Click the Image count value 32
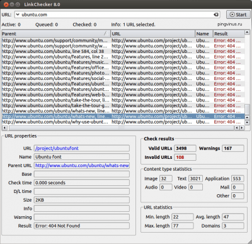Screen dimensions: 252x244 (166, 178)
